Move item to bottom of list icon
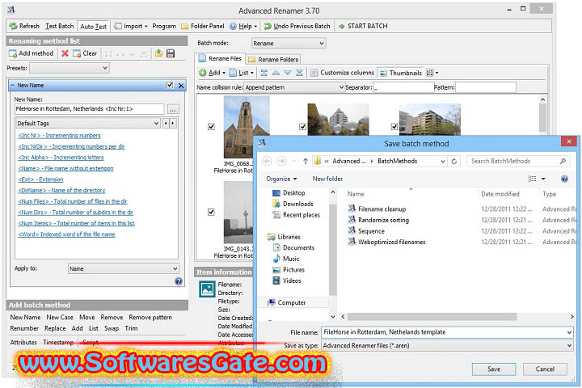Image resolution: width=582 pixels, height=388 pixels. point(300,73)
